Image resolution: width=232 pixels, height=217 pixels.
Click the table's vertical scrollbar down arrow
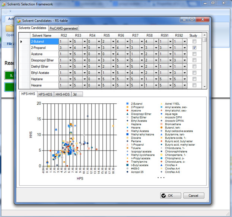(x=204, y=86)
